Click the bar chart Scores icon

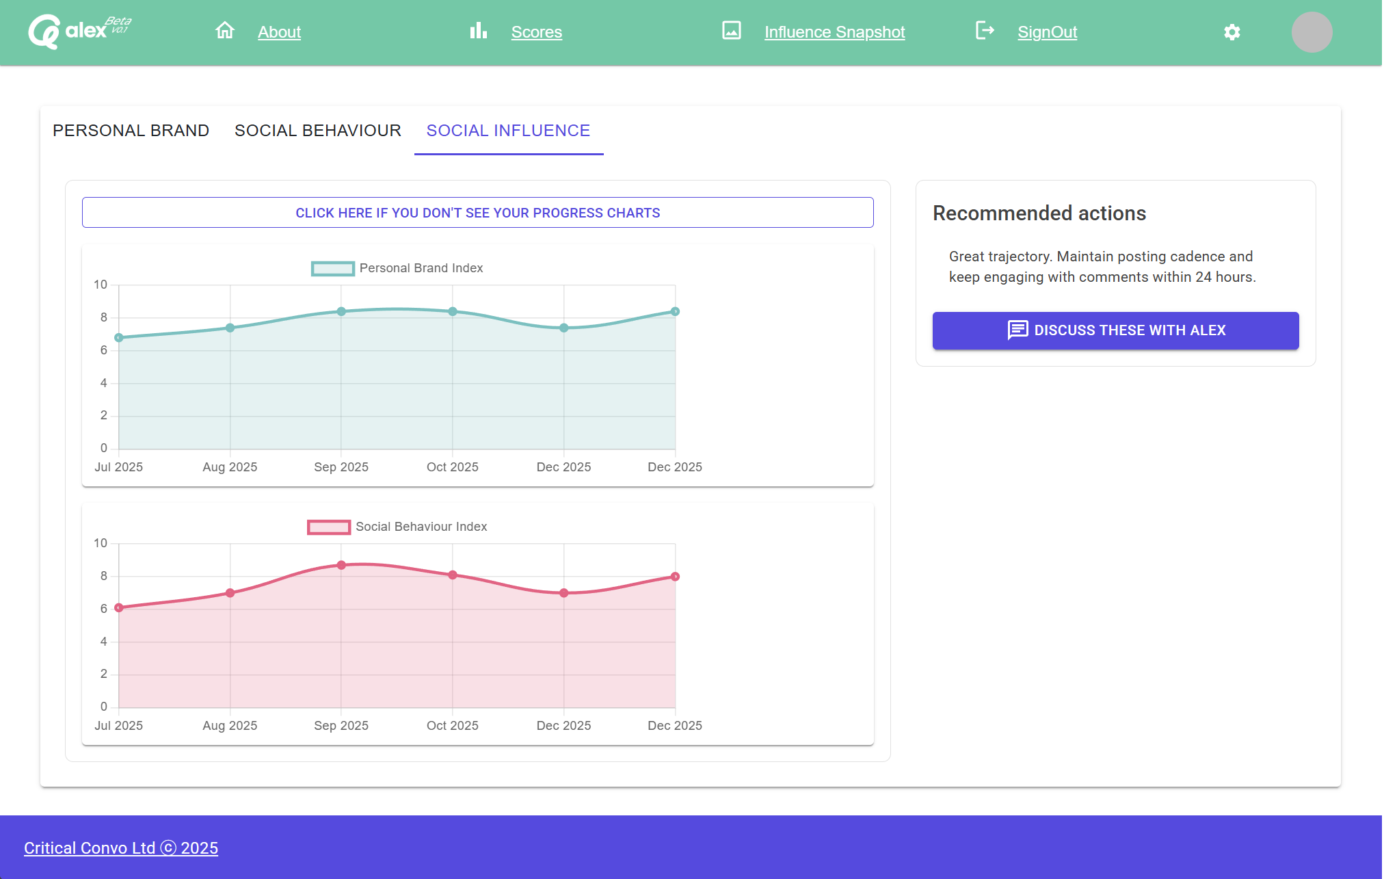[479, 31]
